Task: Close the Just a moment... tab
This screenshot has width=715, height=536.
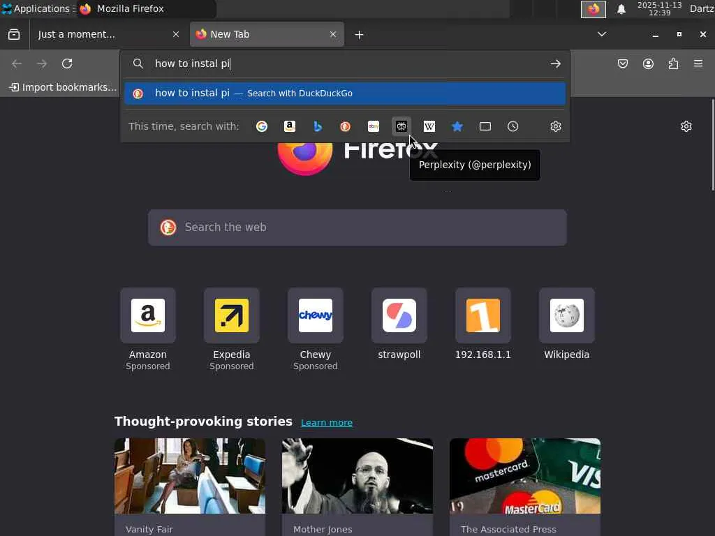Action: tap(176, 34)
